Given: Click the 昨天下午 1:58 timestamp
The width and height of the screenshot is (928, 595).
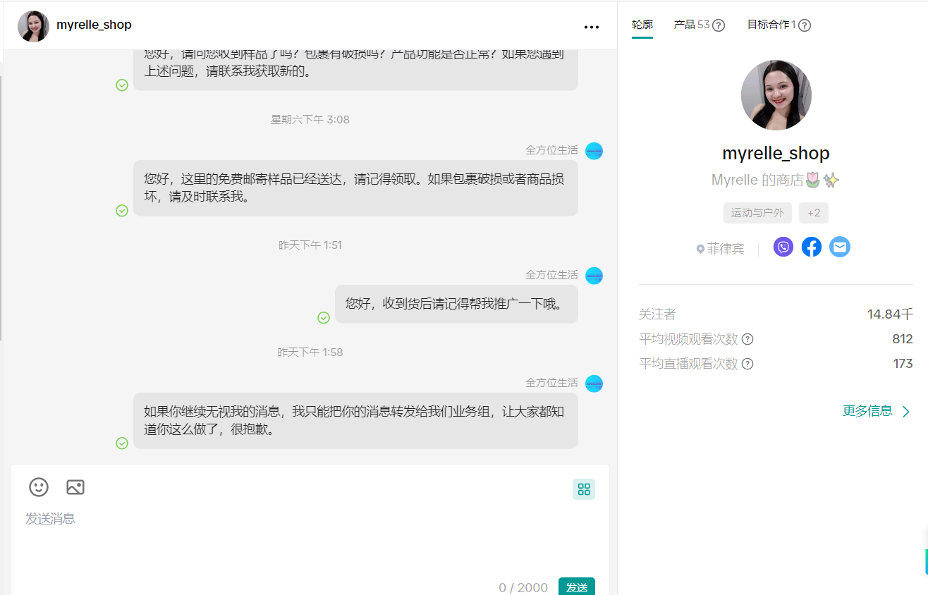Looking at the screenshot, I should tap(310, 352).
